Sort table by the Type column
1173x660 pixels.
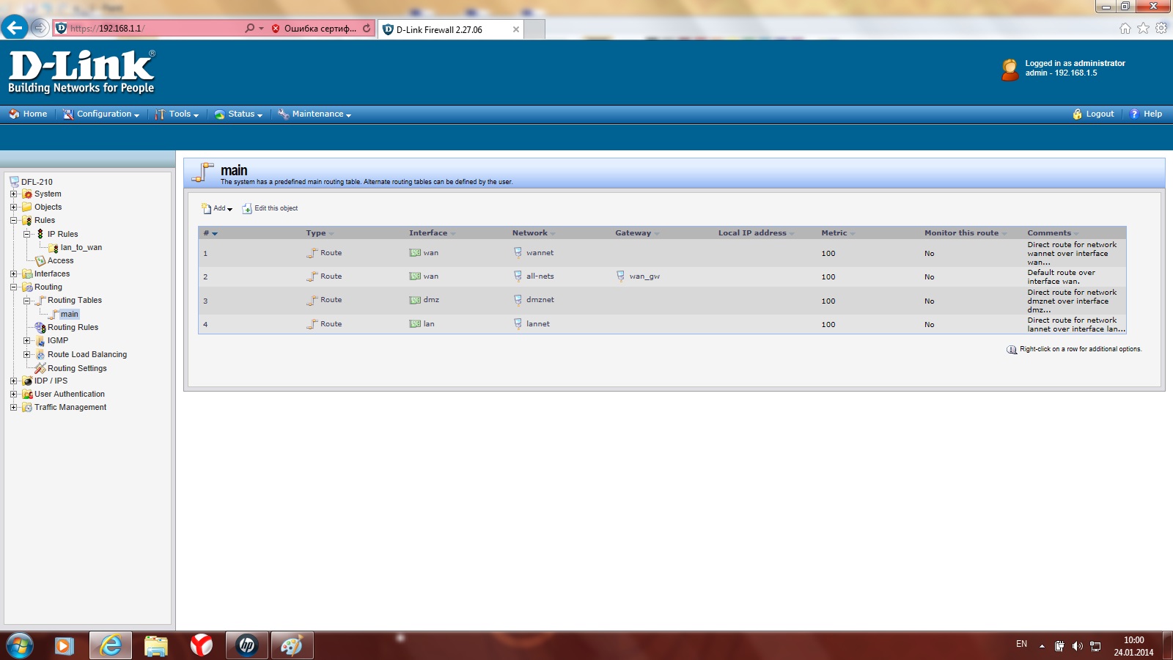(320, 233)
